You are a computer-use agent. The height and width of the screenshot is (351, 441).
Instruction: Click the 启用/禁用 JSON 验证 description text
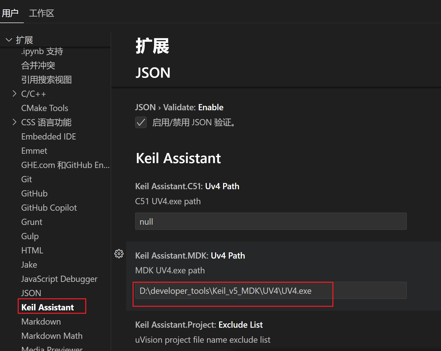pos(194,122)
